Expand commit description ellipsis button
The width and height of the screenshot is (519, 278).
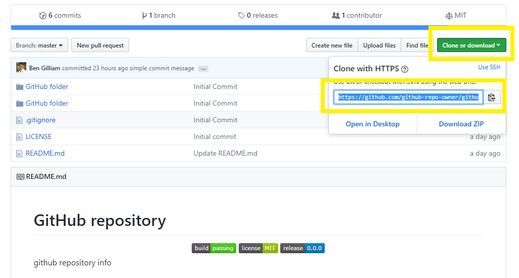pos(203,69)
